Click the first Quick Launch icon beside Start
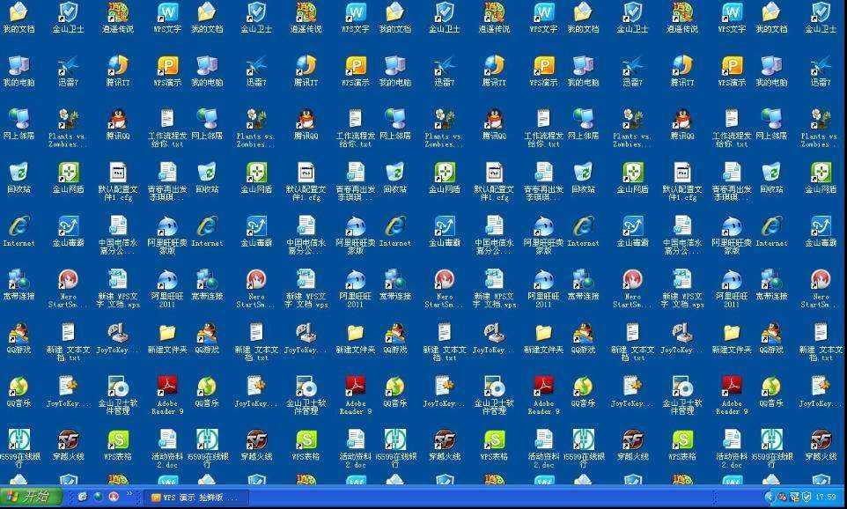This screenshot has height=509, width=847. tap(83, 498)
